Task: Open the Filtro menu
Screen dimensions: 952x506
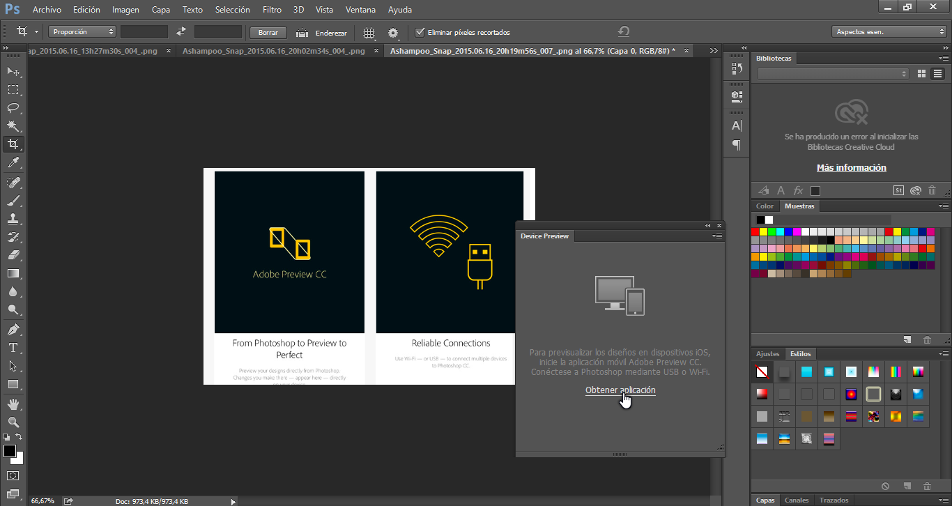Action: tap(272, 10)
